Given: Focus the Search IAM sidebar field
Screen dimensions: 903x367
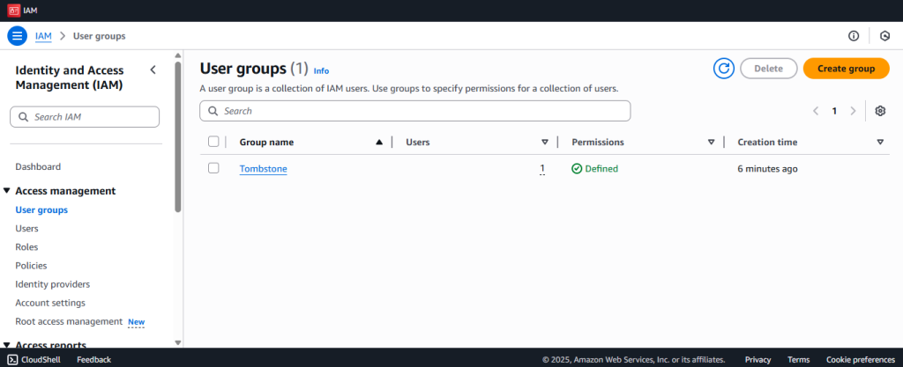Looking at the screenshot, I should click(x=85, y=116).
